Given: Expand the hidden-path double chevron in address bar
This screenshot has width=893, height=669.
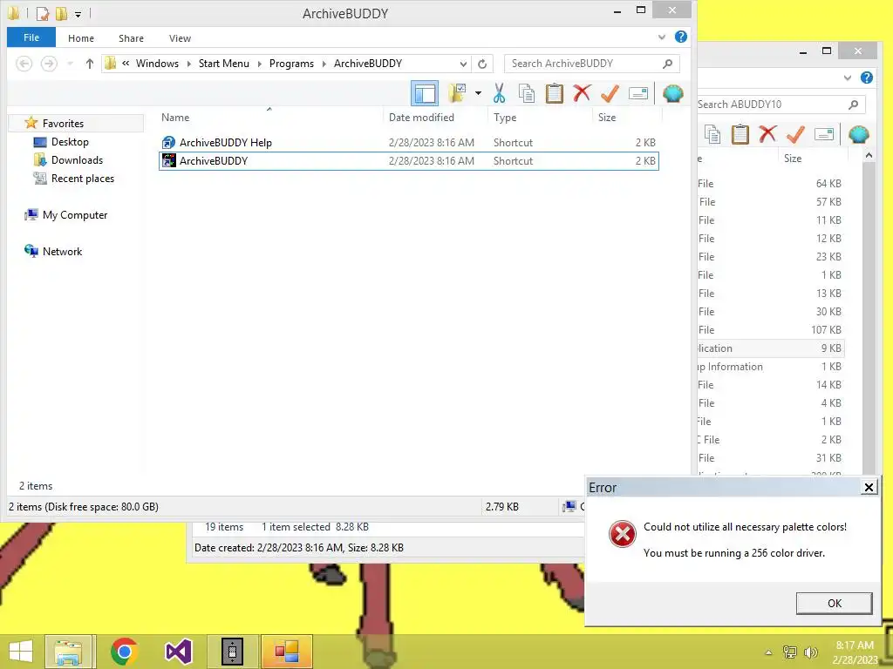Looking at the screenshot, I should [126, 64].
